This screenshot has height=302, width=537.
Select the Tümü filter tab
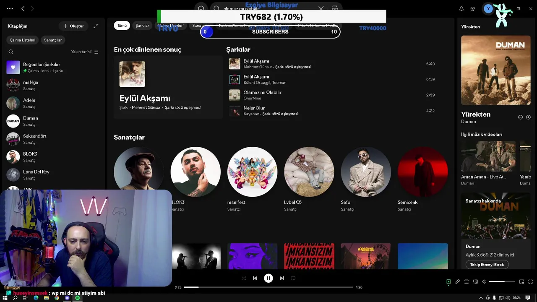tap(122, 26)
